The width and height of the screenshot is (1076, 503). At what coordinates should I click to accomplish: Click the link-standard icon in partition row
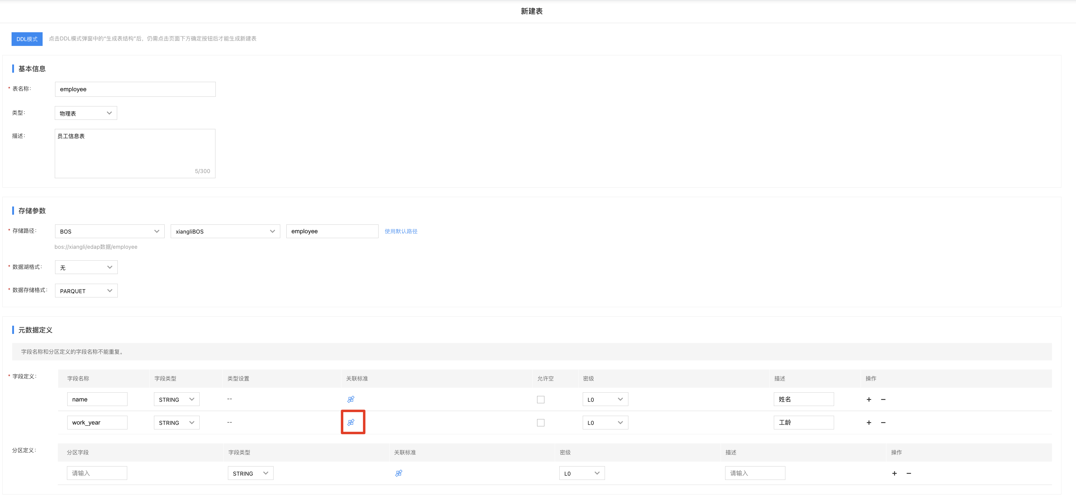[x=399, y=473]
